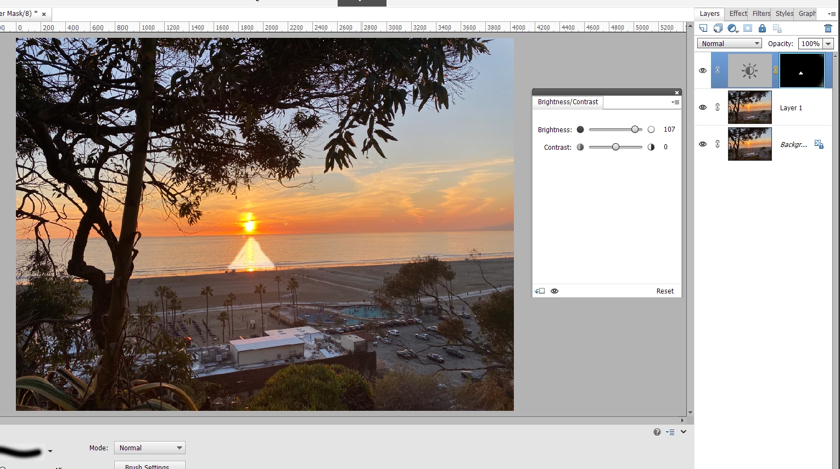Switch to the Styles tab
840x469 pixels.
click(x=784, y=14)
